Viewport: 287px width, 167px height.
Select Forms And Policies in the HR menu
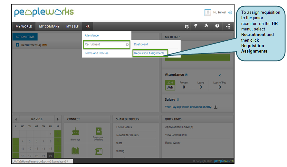click(x=96, y=53)
